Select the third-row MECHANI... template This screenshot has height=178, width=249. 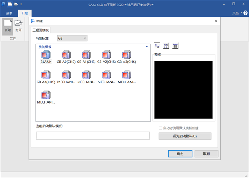point(46,97)
